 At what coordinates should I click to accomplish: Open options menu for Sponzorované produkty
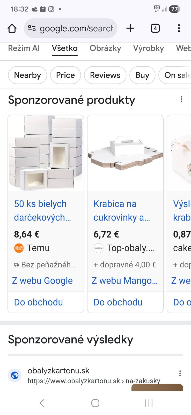point(181,99)
